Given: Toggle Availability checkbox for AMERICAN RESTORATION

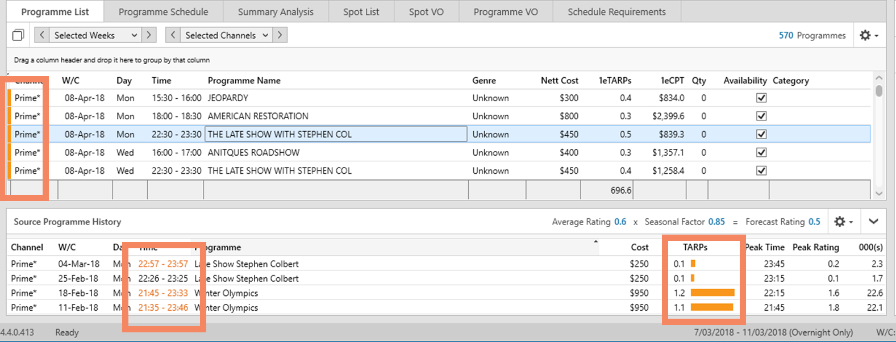Looking at the screenshot, I should tap(761, 116).
